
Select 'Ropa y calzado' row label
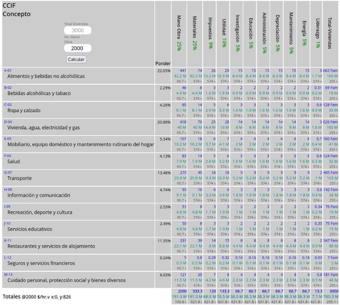pyautogui.click(x=24, y=110)
